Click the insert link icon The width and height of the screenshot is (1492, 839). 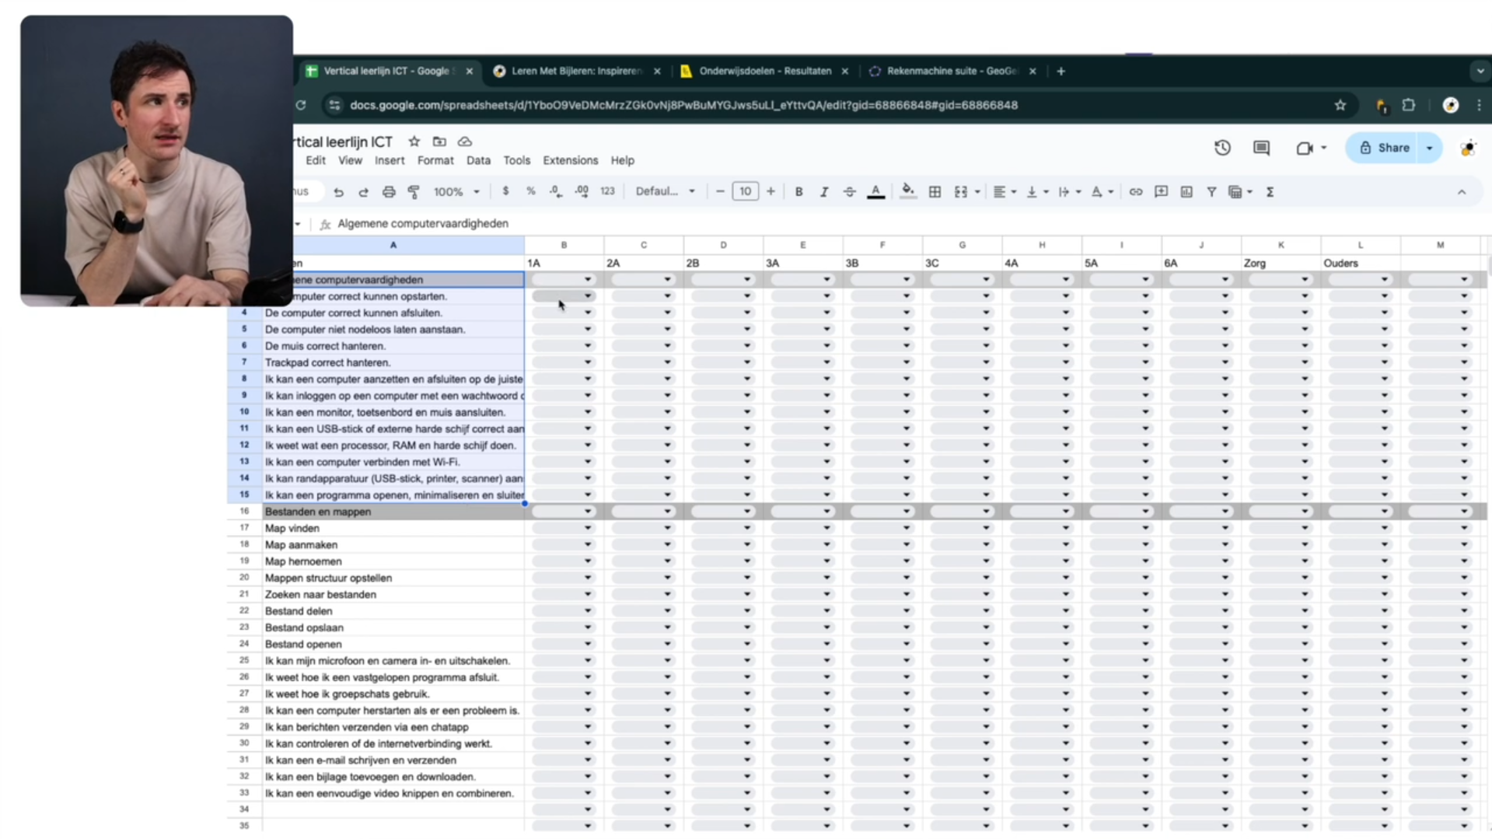click(1136, 192)
